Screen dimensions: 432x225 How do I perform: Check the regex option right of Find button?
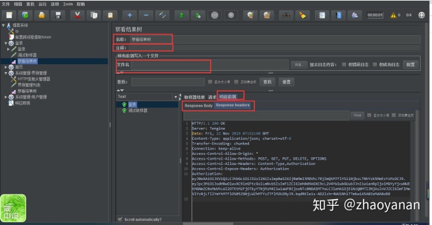tap(394, 115)
